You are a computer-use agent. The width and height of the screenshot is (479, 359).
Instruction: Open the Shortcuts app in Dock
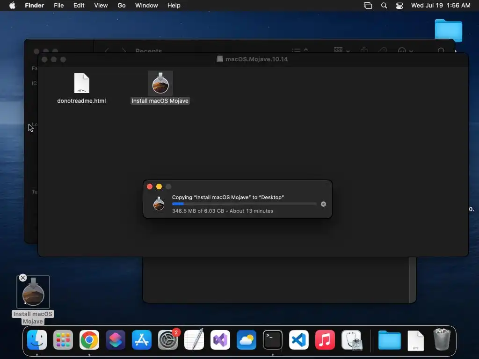point(116,340)
